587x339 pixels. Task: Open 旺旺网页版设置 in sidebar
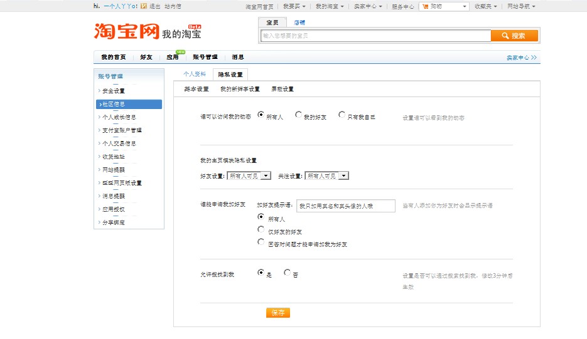[x=122, y=183]
